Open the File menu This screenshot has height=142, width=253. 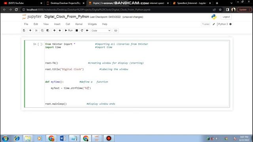[26, 24]
